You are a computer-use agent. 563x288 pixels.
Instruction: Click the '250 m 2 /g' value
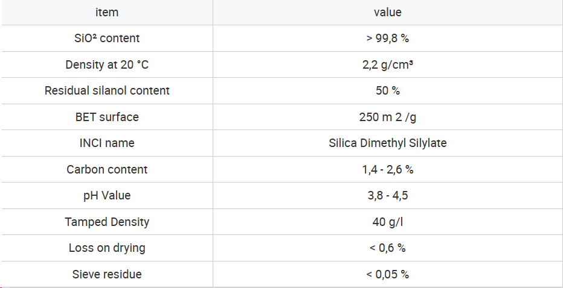pos(388,117)
